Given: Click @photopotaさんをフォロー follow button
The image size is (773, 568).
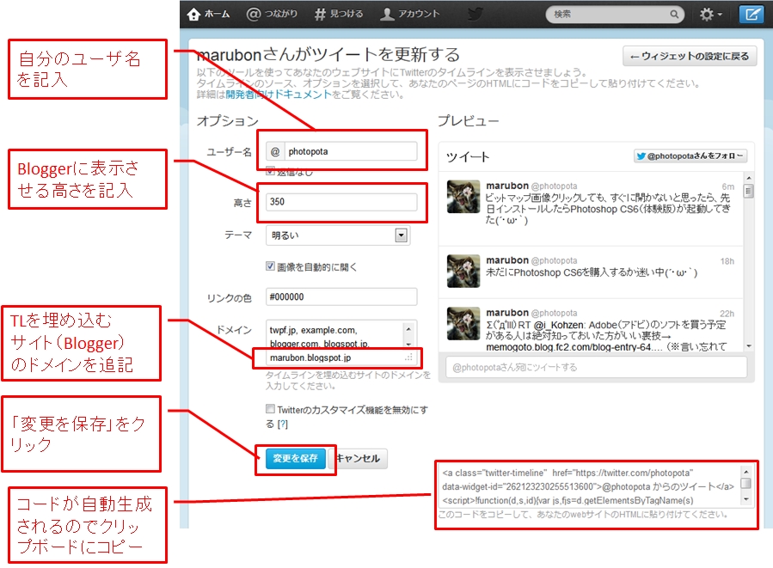Looking at the screenshot, I should (690, 156).
